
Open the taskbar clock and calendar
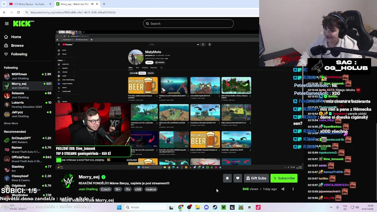pyautogui.click(x=368, y=207)
